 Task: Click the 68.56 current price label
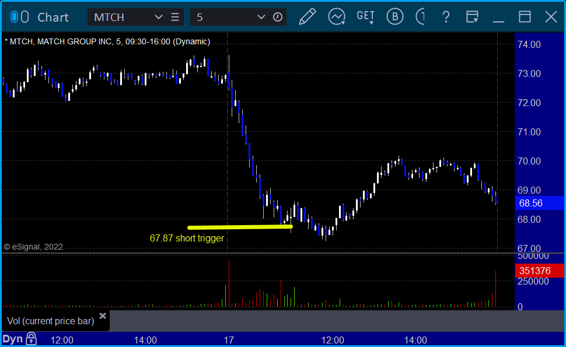[539, 203]
